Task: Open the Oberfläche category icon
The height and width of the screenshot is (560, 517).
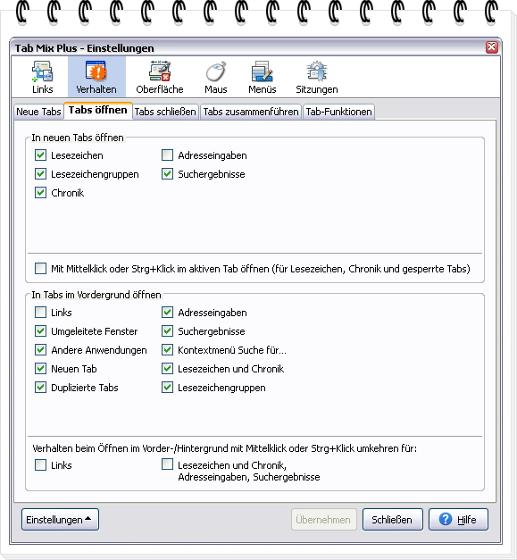Action: 160,77
